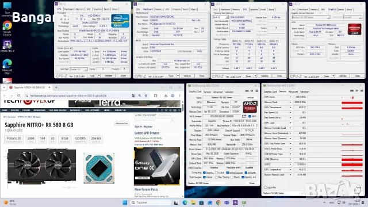The height and width of the screenshot is (207, 368).
Task: Click the TechPowerUp site search field
Action: 154,120
